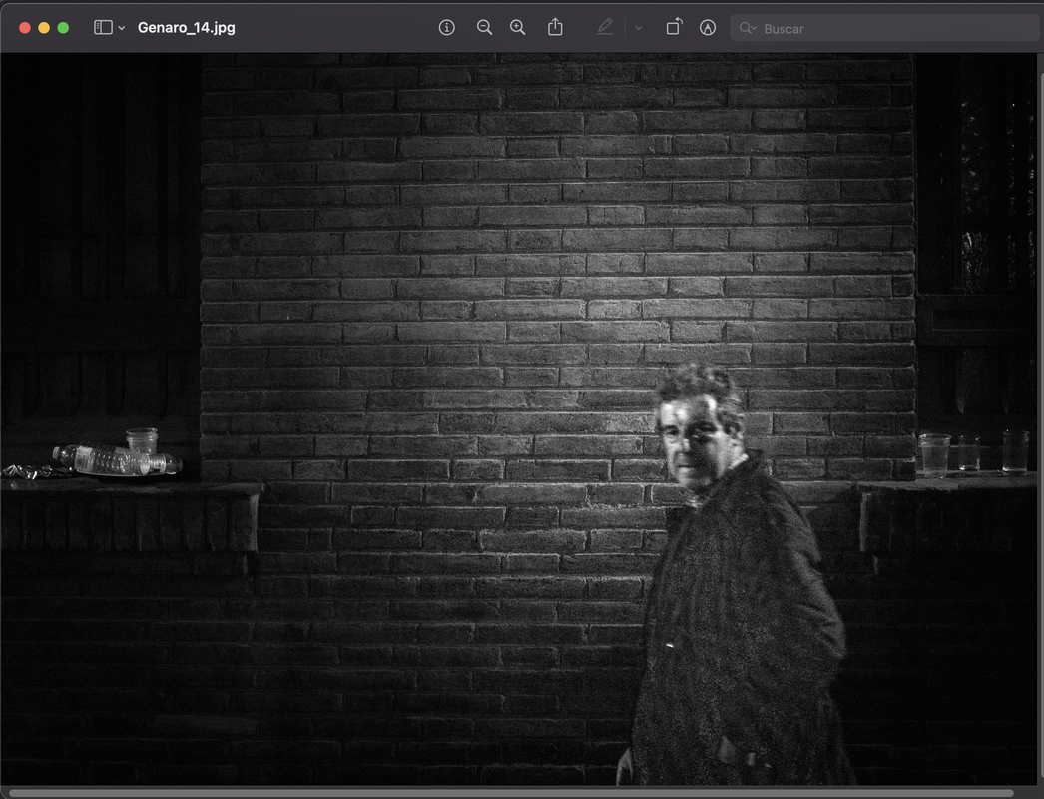Show the Markup toolbar

pyautogui.click(x=707, y=27)
